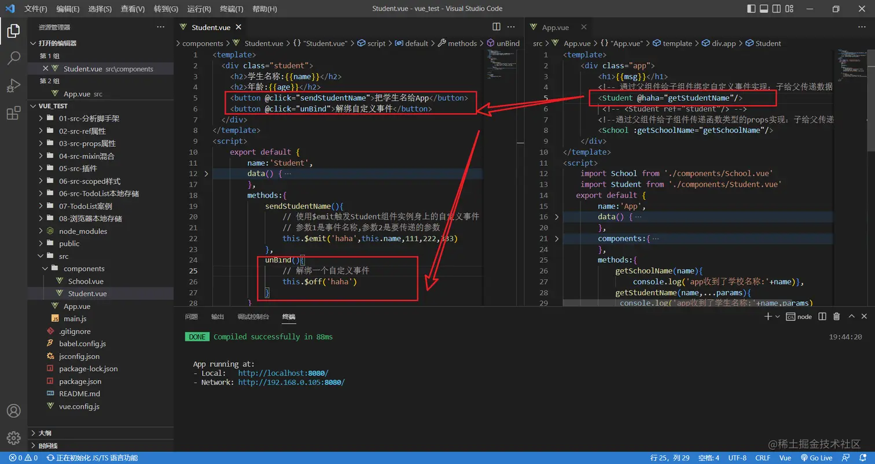Kill terminal with trash icon

pyautogui.click(x=836, y=316)
